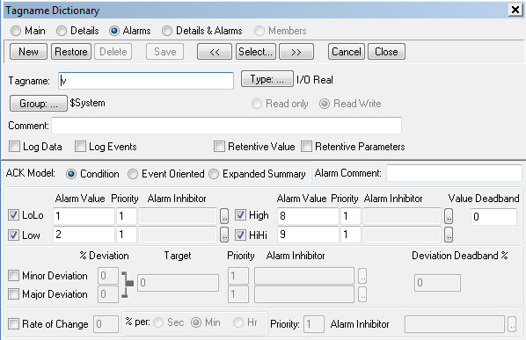The height and width of the screenshot is (340, 526).
Task: Uncheck the Low alarm checkbox
Action: pos(13,235)
